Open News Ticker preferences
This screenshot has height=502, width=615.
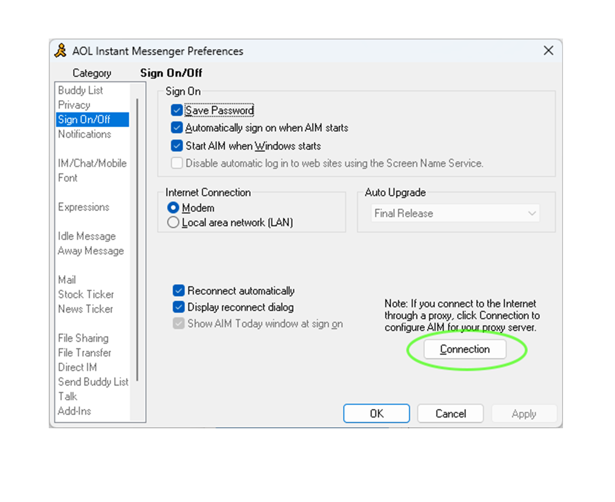[x=85, y=309]
